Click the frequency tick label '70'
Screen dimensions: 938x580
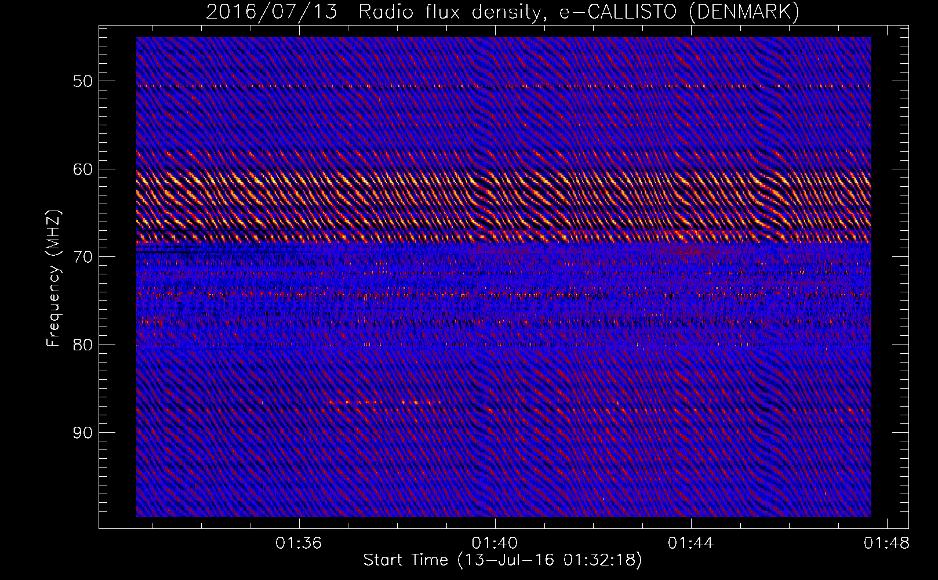click(83, 257)
